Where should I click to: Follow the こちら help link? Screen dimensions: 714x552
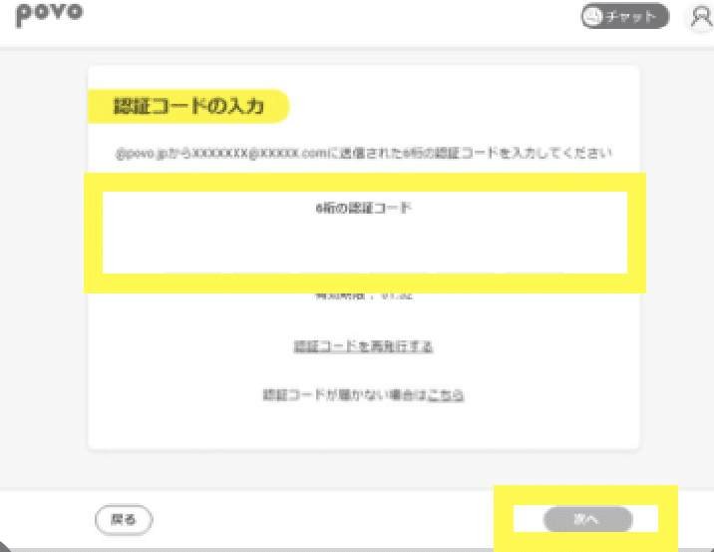[446, 394]
